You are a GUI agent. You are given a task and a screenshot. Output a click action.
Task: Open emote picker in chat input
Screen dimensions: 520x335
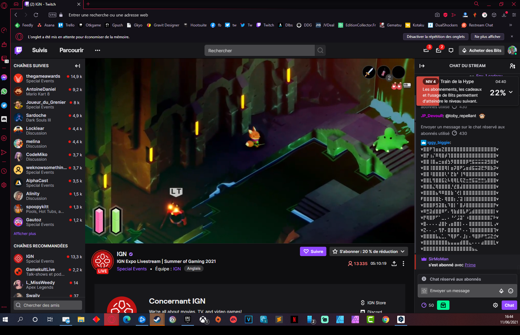510,291
